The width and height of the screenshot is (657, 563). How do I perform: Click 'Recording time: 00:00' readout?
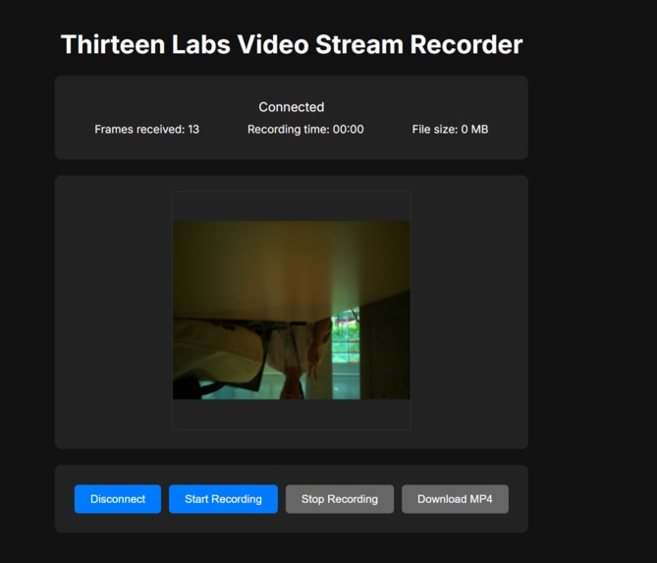pyautogui.click(x=305, y=129)
